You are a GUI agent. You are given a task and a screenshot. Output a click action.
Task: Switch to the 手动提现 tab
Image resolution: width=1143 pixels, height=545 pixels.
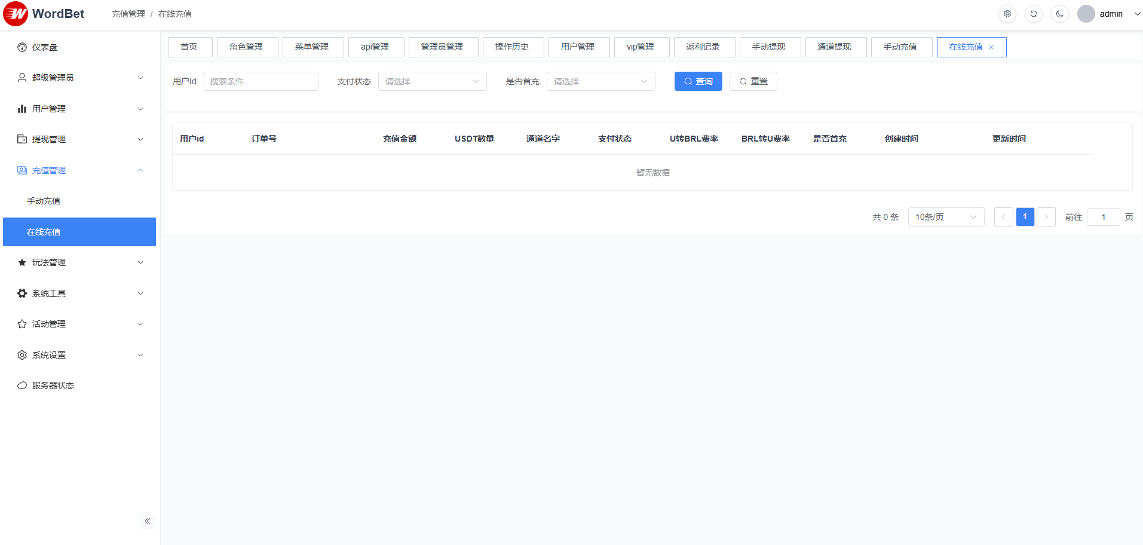tap(770, 47)
